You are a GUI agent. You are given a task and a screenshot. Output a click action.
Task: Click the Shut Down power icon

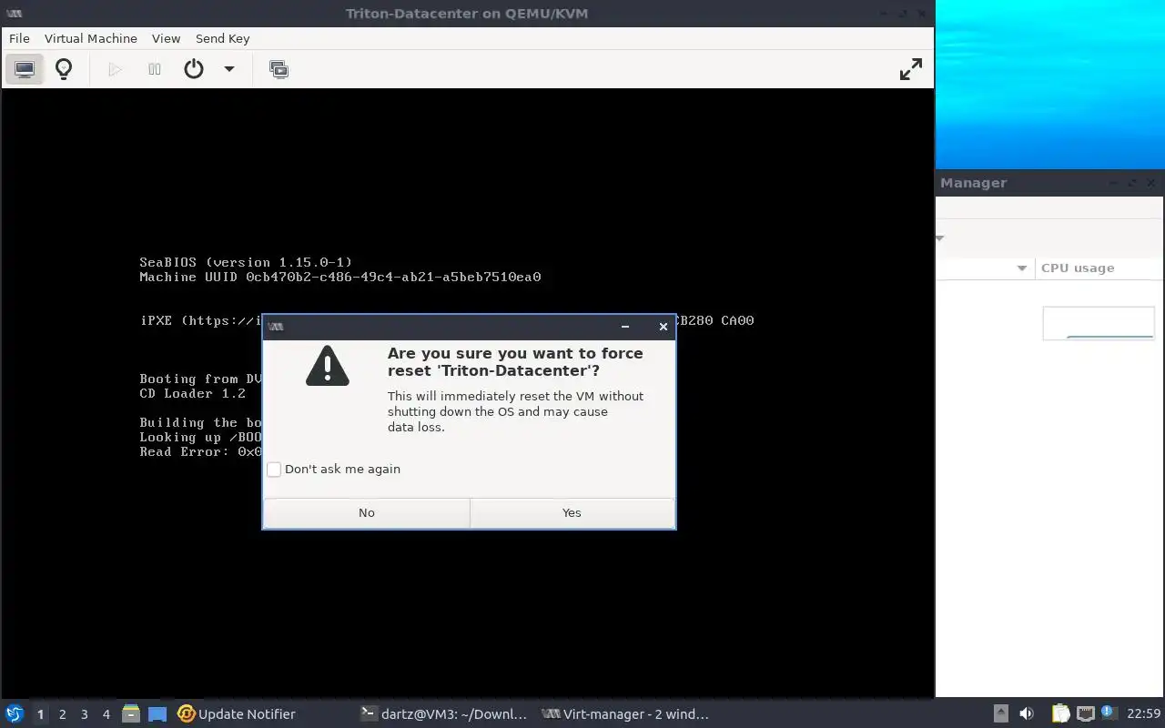tap(194, 69)
